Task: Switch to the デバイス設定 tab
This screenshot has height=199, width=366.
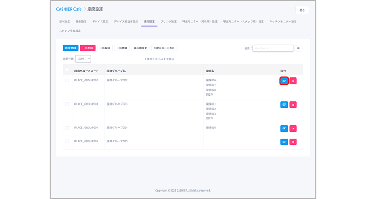Action: coord(100,21)
